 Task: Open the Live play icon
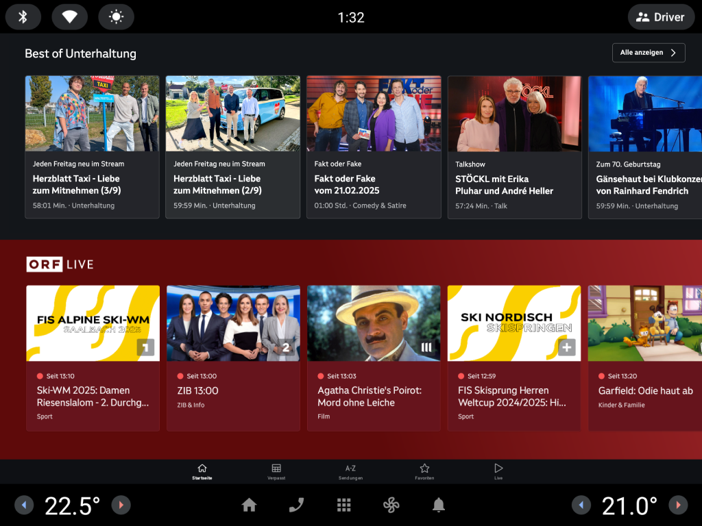[498, 472]
